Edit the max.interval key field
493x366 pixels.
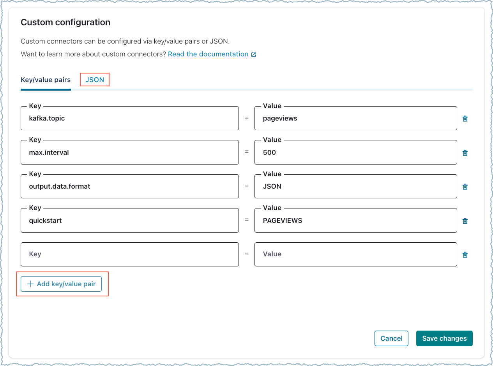click(129, 152)
